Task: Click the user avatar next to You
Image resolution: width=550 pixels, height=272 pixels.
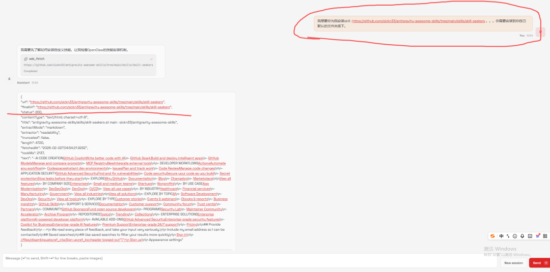Action: 541,33
